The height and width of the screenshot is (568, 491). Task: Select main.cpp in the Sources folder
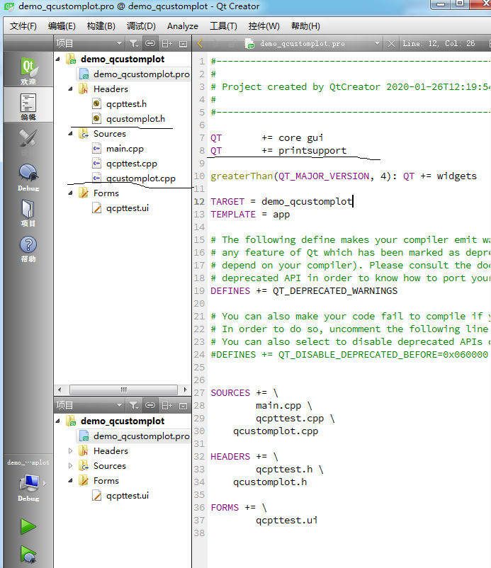(x=125, y=149)
